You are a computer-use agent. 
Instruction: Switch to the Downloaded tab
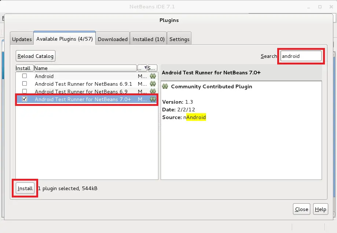click(113, 39)
